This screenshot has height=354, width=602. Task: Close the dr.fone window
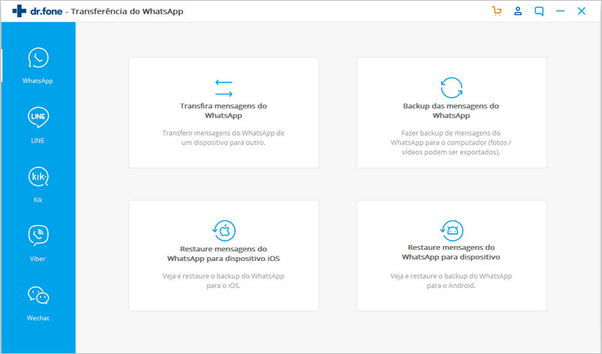[581, 10]
